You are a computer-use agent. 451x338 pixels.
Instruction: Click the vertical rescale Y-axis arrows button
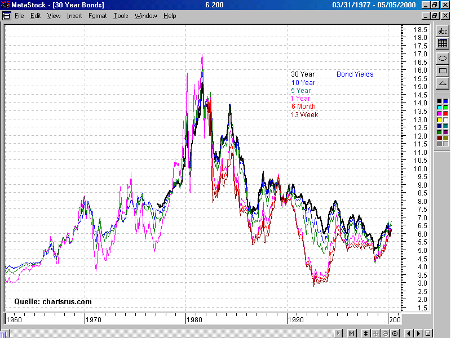point(365,333)
